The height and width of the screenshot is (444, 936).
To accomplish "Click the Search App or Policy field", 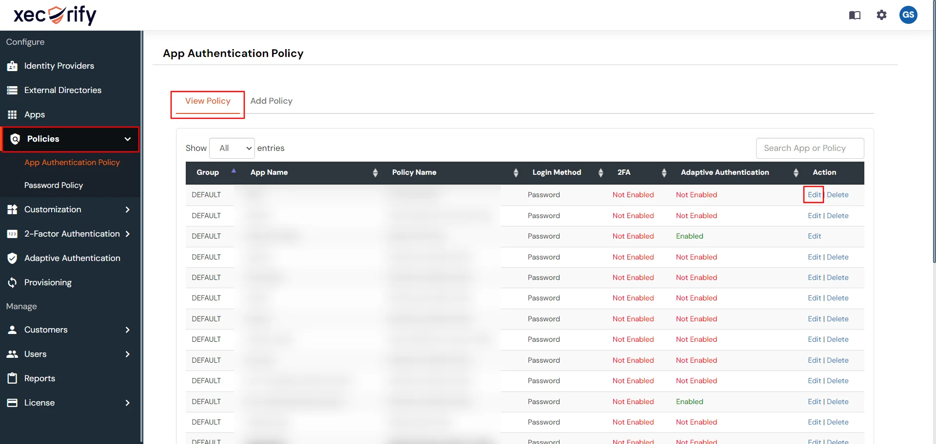I will click(810, 148).
